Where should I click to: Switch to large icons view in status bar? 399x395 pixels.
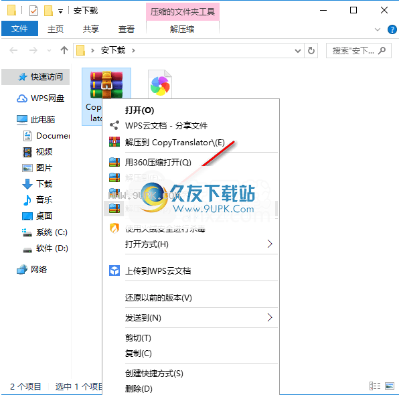click(x=390, y=386)
